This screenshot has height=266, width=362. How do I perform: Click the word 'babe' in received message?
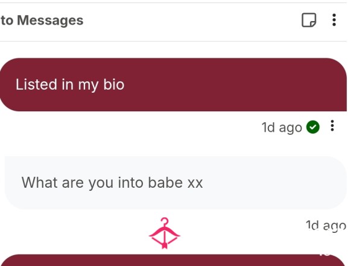click(x=165, y=182)
